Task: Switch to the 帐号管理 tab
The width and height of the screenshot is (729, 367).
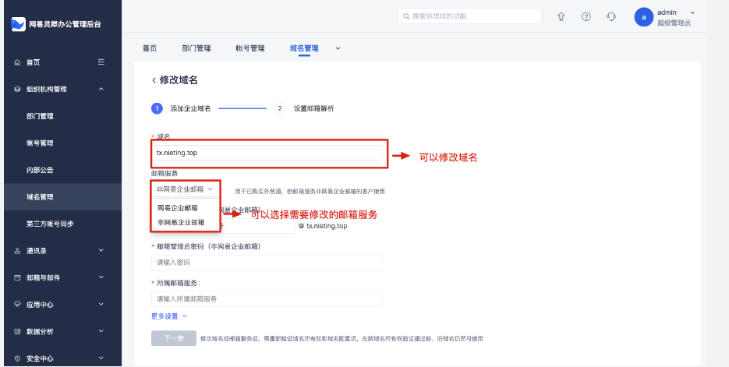Action: coord(250,48)
